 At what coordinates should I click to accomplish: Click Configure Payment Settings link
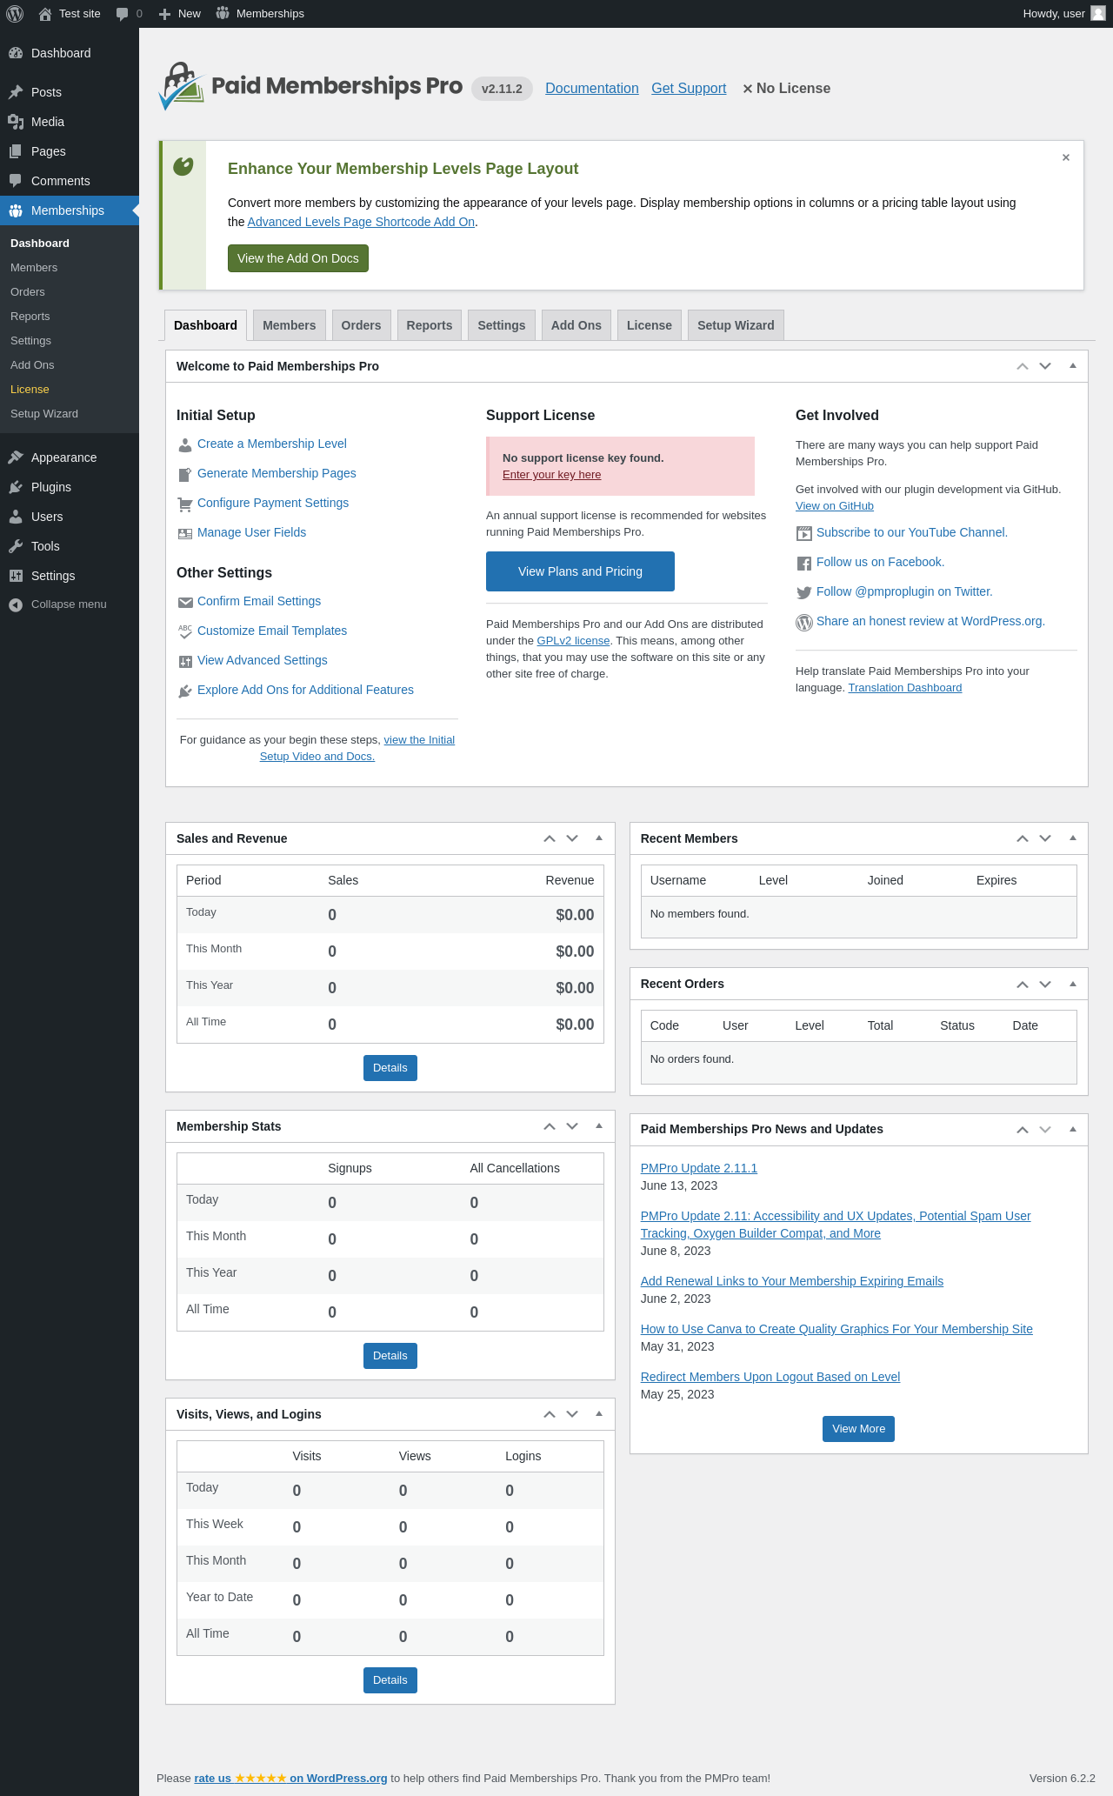pos(273,503)
